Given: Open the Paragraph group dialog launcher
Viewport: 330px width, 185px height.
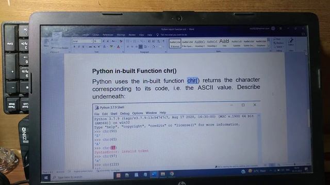Looking at the screenshot, I should pyautogui.click(x=166, y=52).
